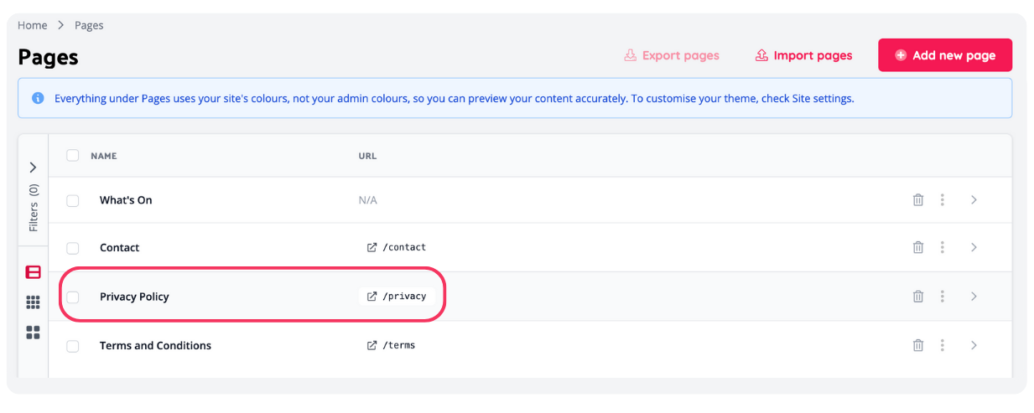Open the What's On row chevron
Viewport: 1034px width, 413px height.
tap(974, 200)
